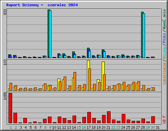Screen dimensions: 168x131
Task: Click the orange bar for day 14
Action: 75,81
